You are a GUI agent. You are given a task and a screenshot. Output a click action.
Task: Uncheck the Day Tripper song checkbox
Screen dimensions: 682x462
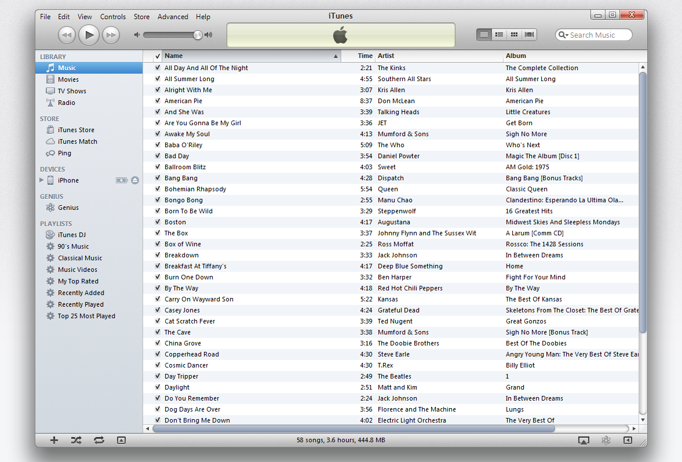pos(158,376)
